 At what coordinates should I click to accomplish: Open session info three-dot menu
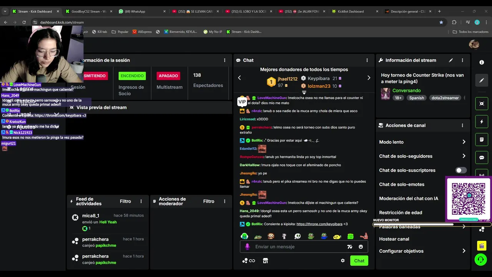click(224, 60)
